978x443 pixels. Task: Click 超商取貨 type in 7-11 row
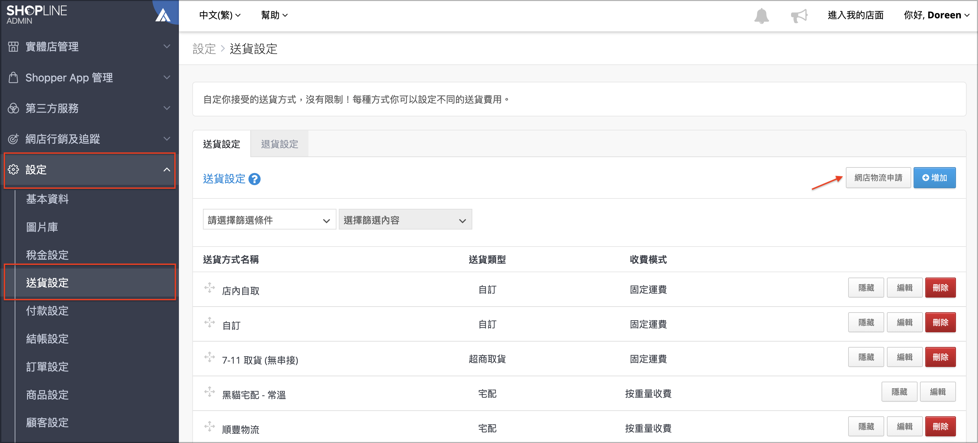click(x=487, y=359)
